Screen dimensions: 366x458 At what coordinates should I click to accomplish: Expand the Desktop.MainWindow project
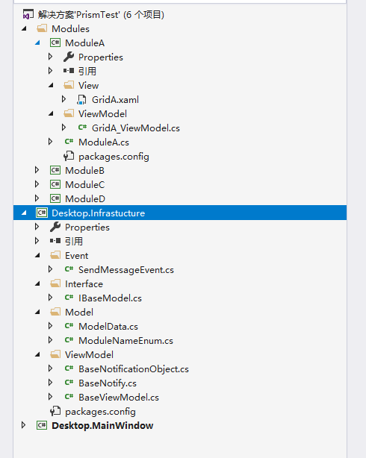pos(24,425)
